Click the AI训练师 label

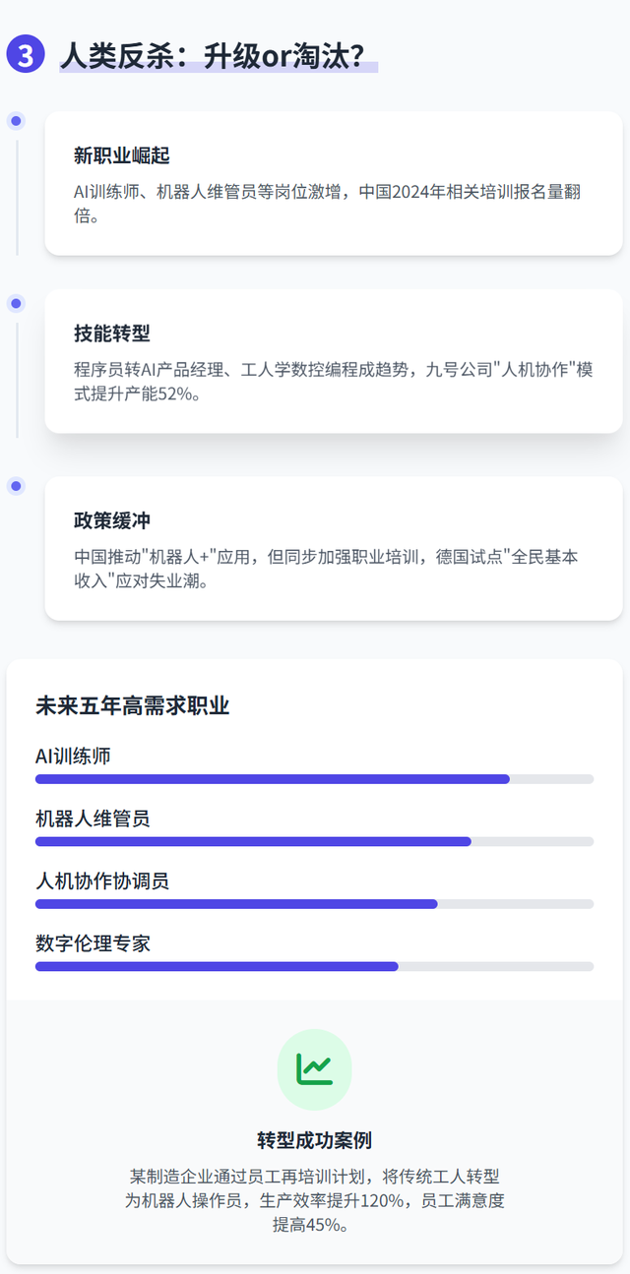(73, 756)
